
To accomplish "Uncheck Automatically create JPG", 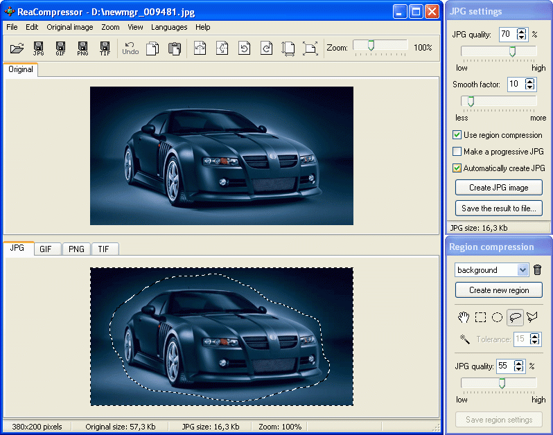I will 457,168.
